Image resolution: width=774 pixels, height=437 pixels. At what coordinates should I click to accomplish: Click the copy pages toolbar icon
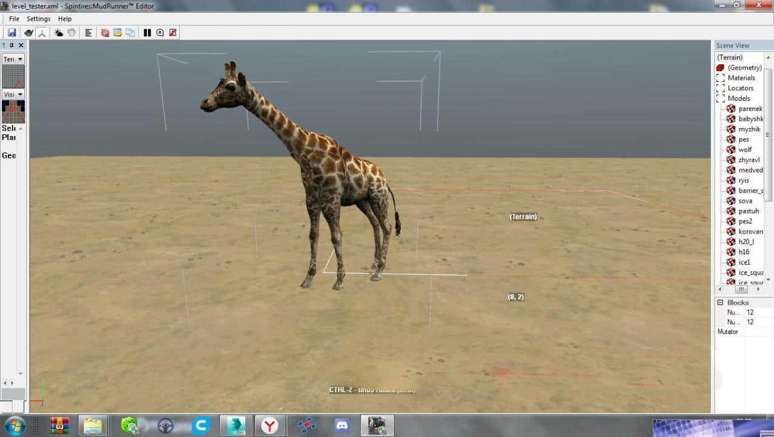(130, 33)
